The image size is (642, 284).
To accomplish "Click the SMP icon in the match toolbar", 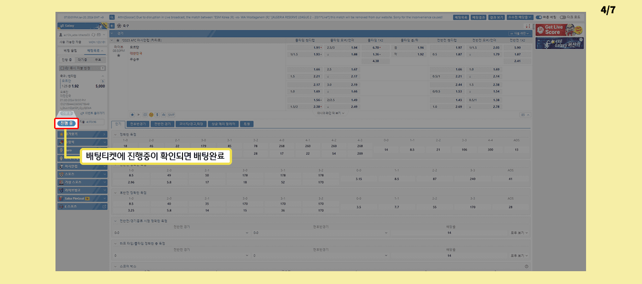I will (171, 115).
